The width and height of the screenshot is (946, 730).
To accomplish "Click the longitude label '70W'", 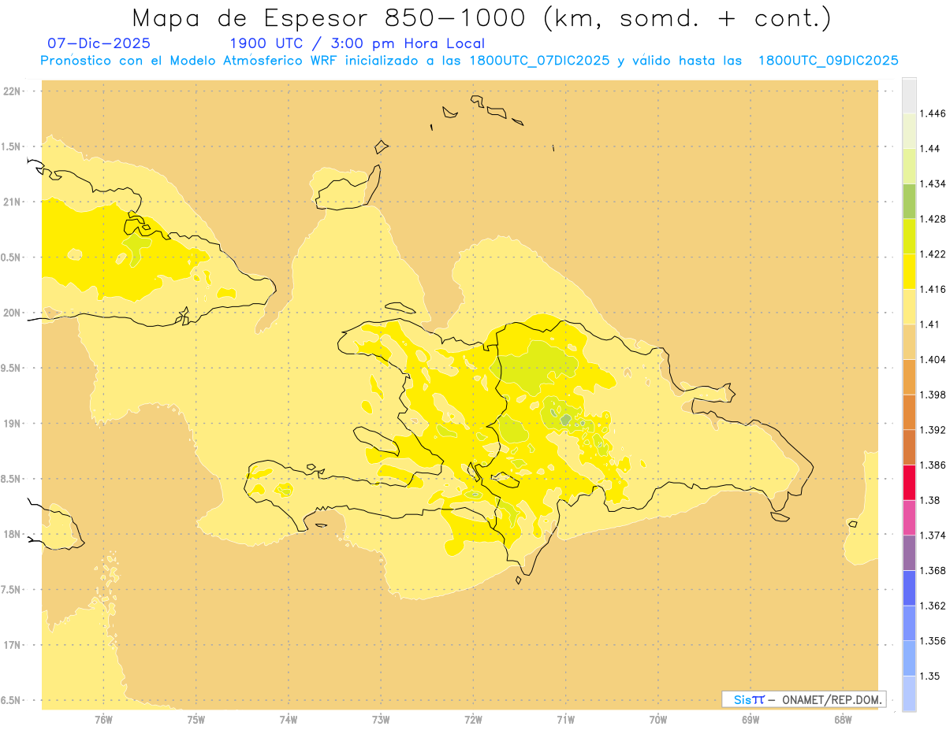I will click(x=658, y=720).
